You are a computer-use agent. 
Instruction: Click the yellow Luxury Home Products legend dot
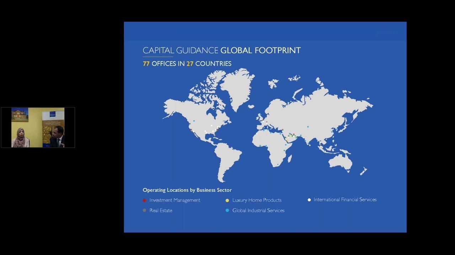coord(227,200)
